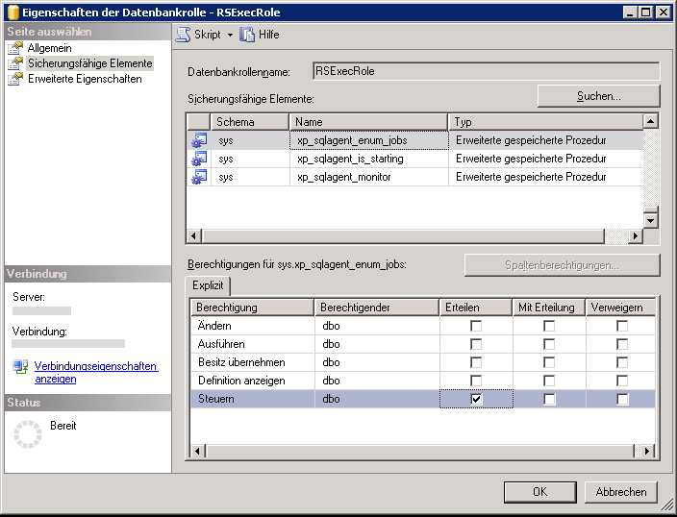Select the xp_sqlagent_monitor row icon
Image resolution: width=677 pixels, height=517 pixels.
[x=199, y=177]
